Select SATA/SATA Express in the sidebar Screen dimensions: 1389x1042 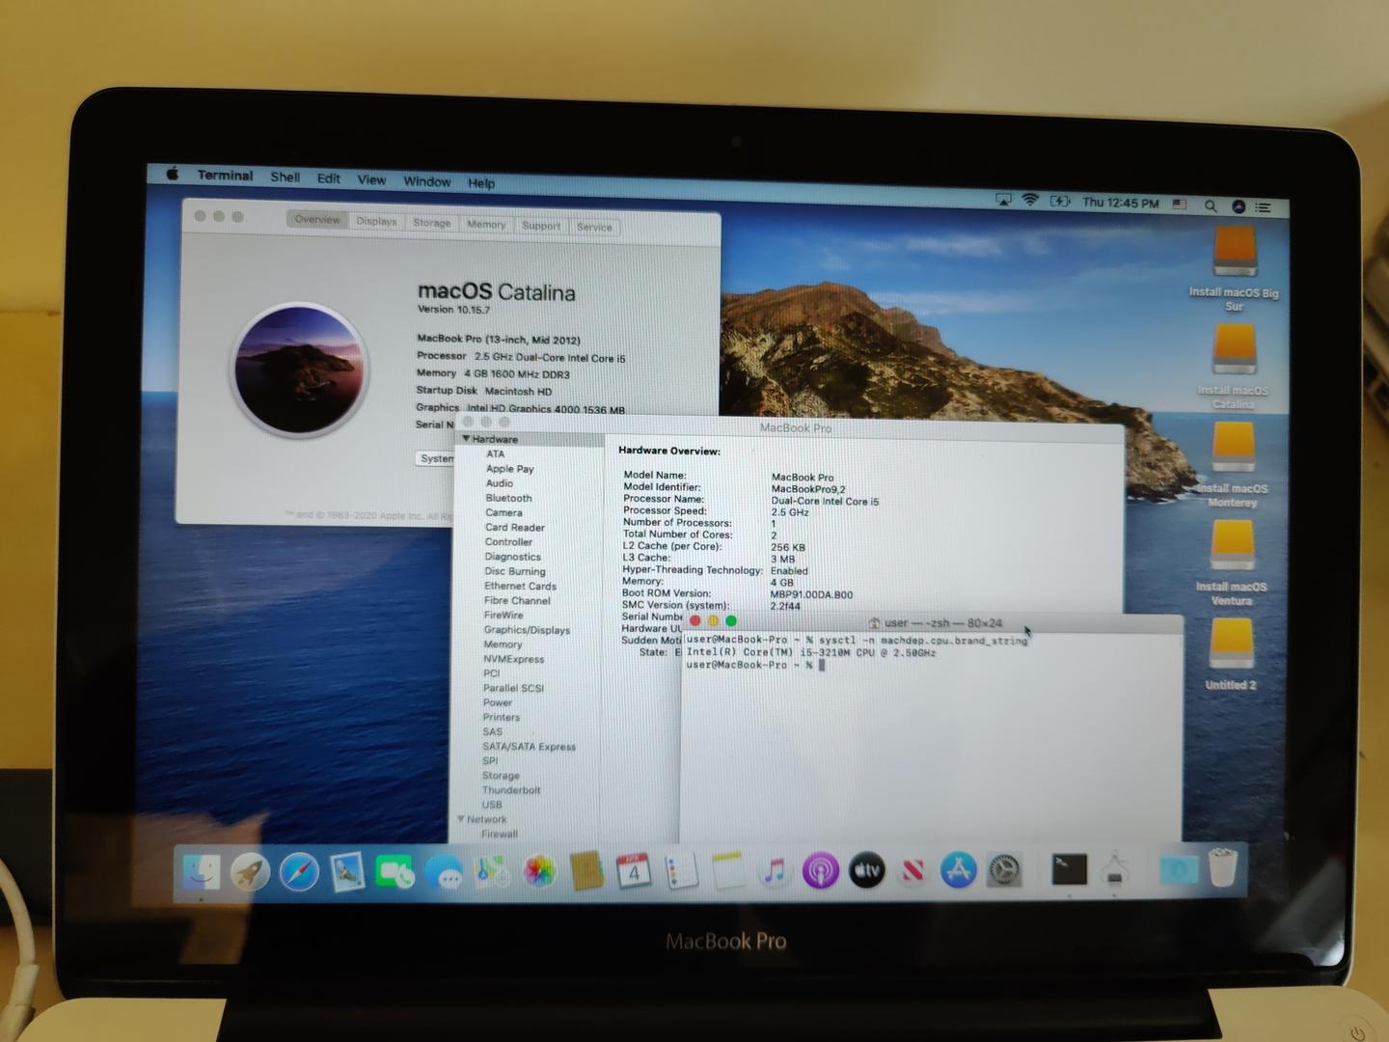529,747
